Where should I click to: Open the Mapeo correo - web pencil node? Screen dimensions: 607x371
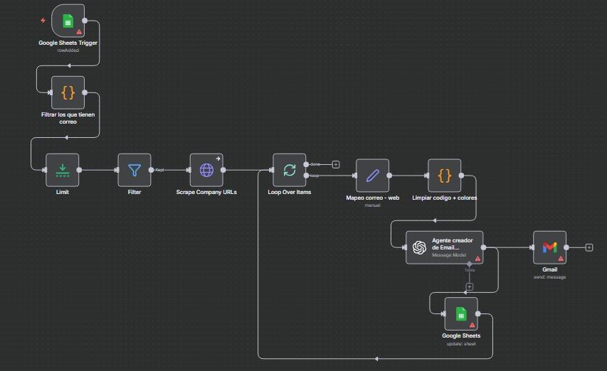coord(372,175)
